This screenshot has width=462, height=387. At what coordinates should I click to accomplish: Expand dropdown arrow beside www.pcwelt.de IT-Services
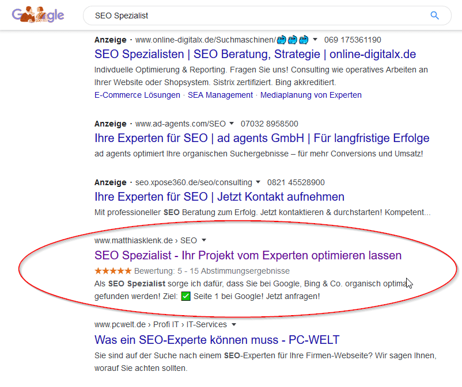pyautogui.click(x=234, y=325)
